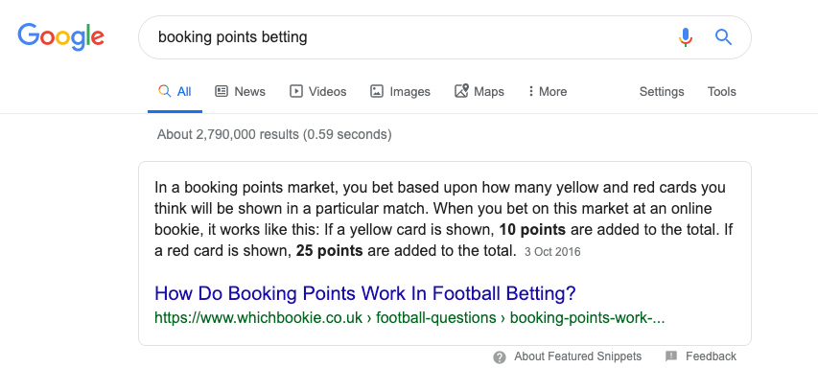Screen dimensions: 818x390
Task: Click the whichbookie.co.uk green URL
Action: pyautogui.click(x=409, y=317)
